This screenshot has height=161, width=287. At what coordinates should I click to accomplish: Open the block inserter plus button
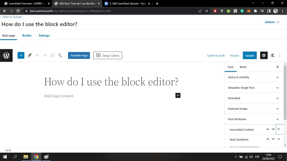(21, 55)
